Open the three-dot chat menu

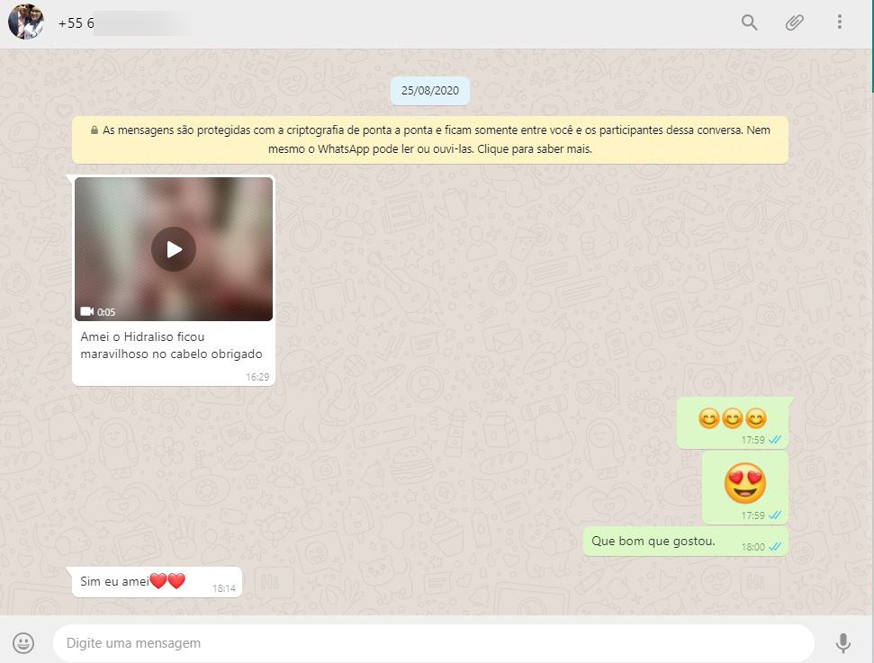tap(839, 22)
